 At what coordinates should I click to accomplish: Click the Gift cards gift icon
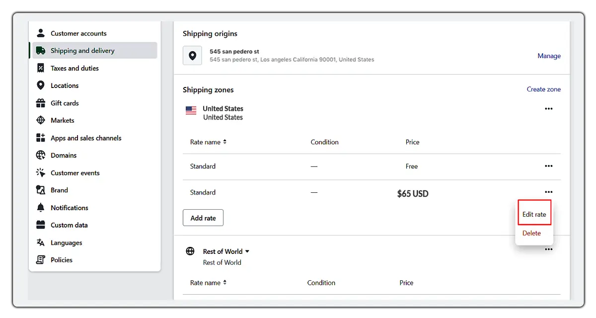pos(41,103)
